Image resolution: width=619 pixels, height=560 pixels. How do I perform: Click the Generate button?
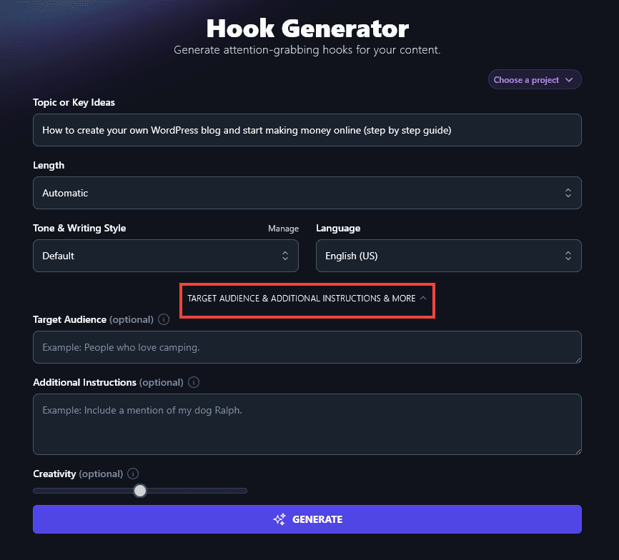point(307,519)
